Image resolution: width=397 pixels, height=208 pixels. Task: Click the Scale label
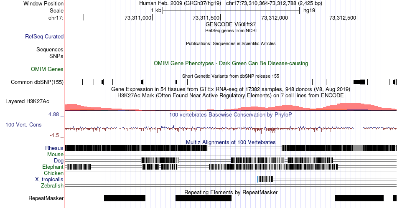(56, 10)
